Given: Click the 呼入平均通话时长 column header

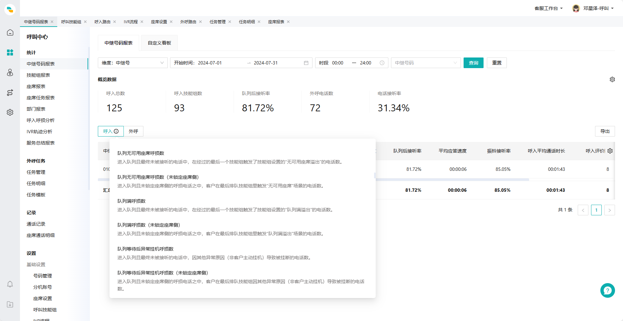Looking at the screenshot, I should 546,151.
